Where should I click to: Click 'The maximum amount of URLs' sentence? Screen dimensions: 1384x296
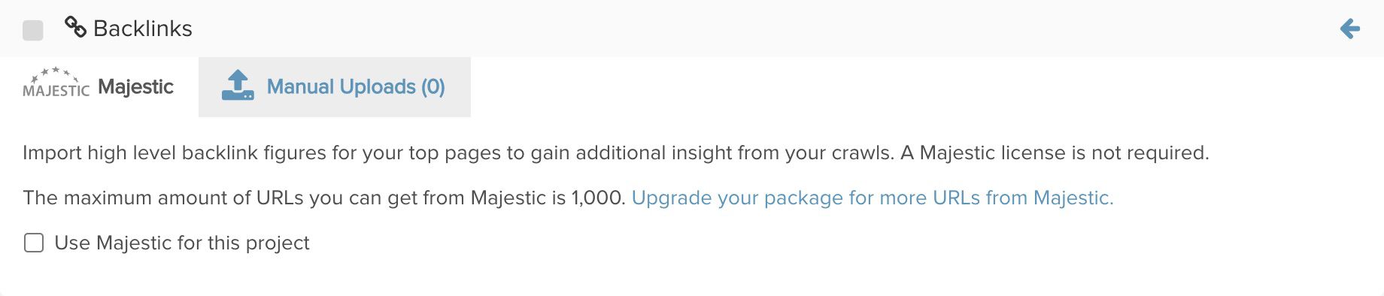(x=324, y=198)
